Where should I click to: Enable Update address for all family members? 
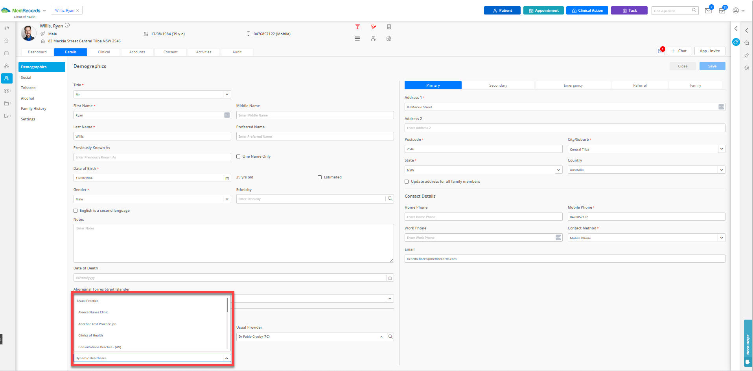(407, 182)
